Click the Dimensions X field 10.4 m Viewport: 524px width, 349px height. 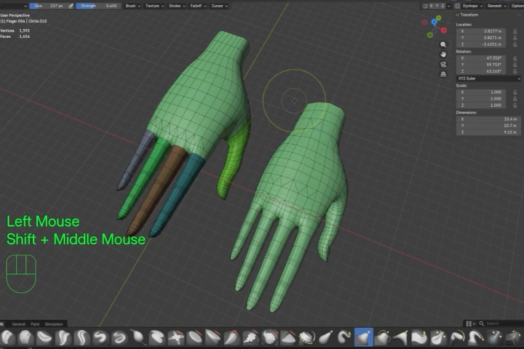click(x=488, y=119)
